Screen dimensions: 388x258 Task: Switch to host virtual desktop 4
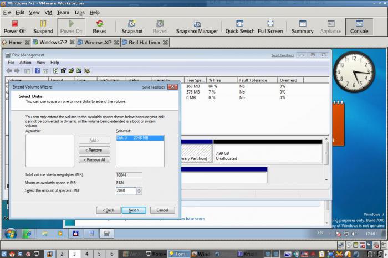point(87,254)
